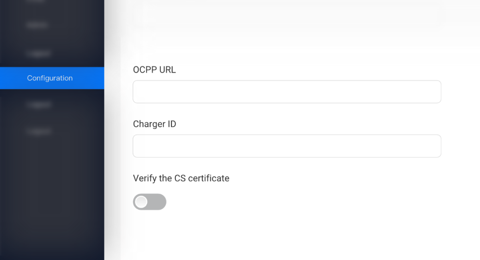Click the empty Charger ID text box
The width and height of the screenshot is (480, 260).
(287, 146)
